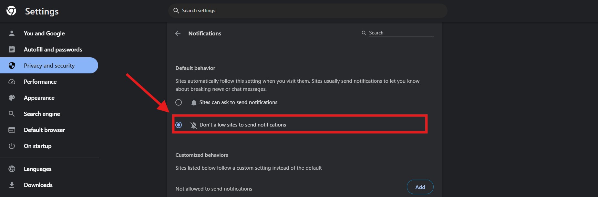
Task: Click the Chrome logo icon
Action: pyautogui.click(x=11, y=11)
